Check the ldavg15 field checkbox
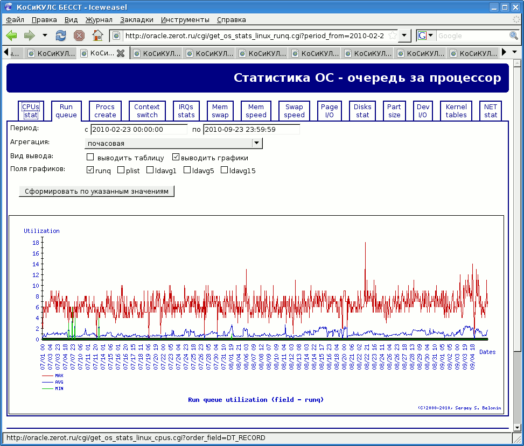The image size is (524, 446). click(x=224, y=170)
